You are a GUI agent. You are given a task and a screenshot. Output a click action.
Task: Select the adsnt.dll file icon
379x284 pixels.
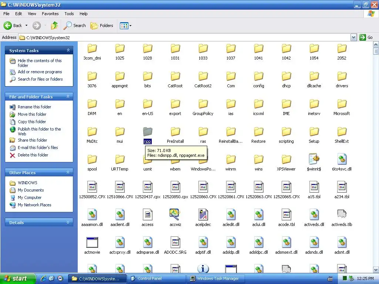(x=342, y=242)
